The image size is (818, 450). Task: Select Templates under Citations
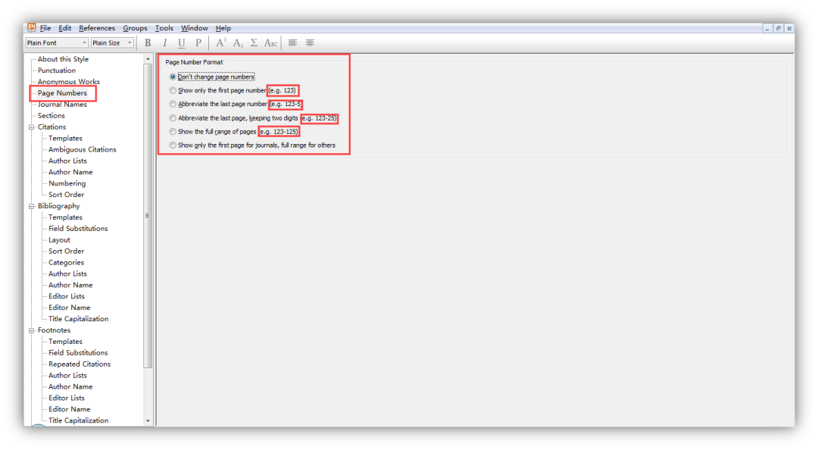(x=65, y=139)
